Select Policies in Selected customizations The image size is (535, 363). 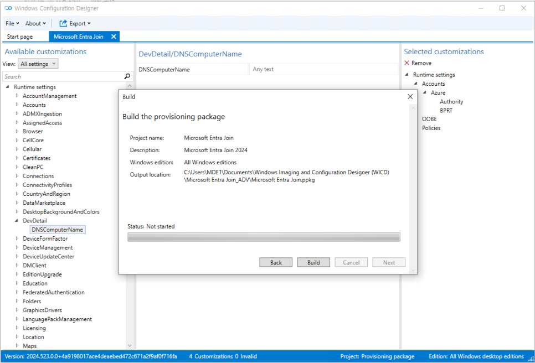(431, 128)
